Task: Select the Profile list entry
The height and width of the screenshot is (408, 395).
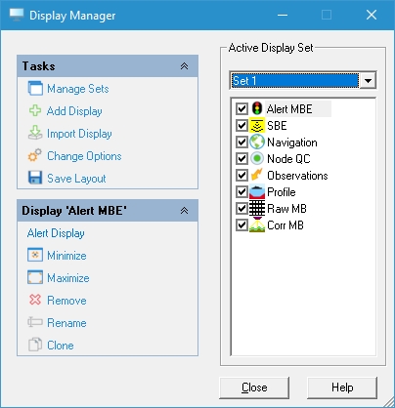Action: [x=282, y=192]
